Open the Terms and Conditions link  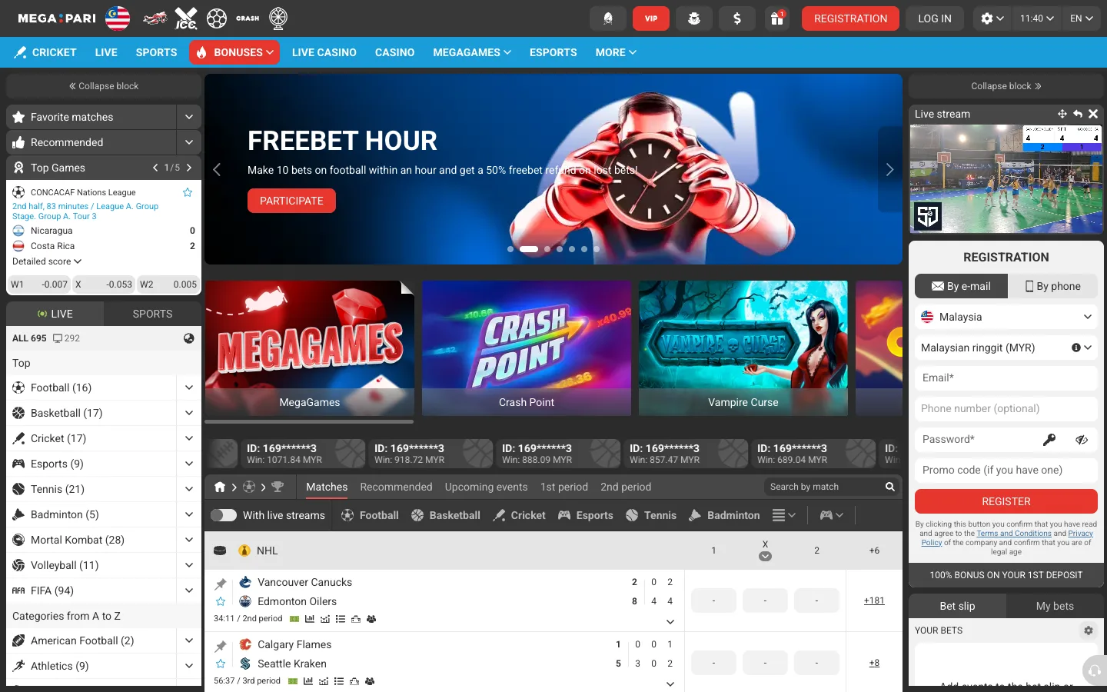click(1014, 534)
